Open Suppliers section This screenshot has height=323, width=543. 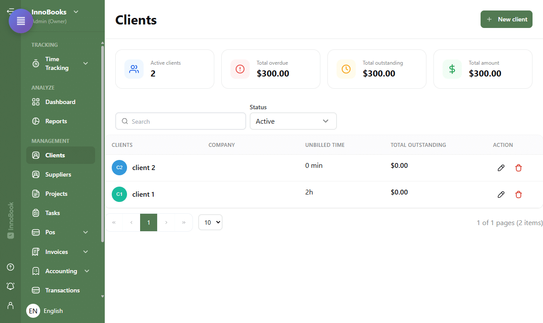click(60, 174)
